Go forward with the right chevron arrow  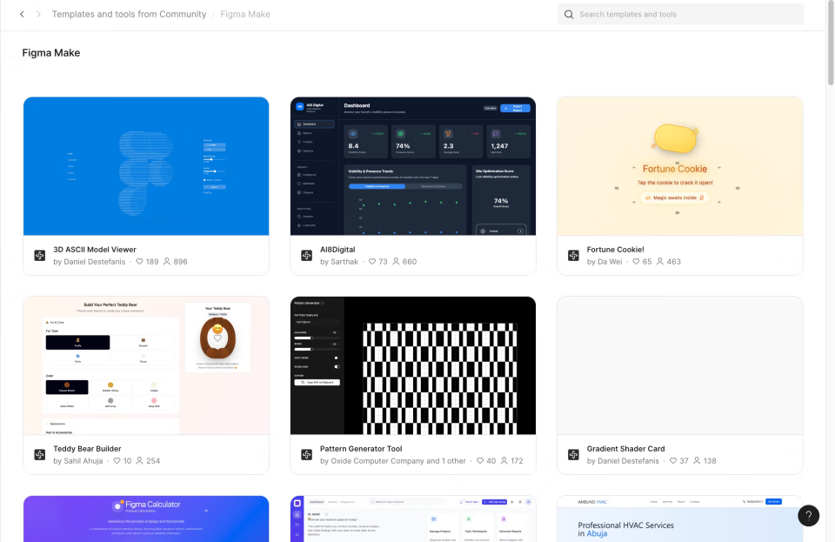(38, 15)
